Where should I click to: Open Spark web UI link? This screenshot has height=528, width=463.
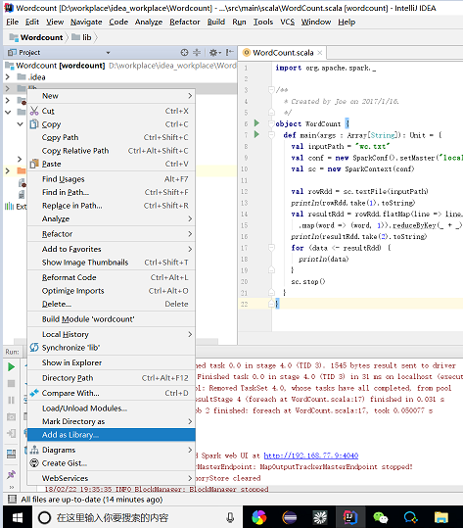311,456
